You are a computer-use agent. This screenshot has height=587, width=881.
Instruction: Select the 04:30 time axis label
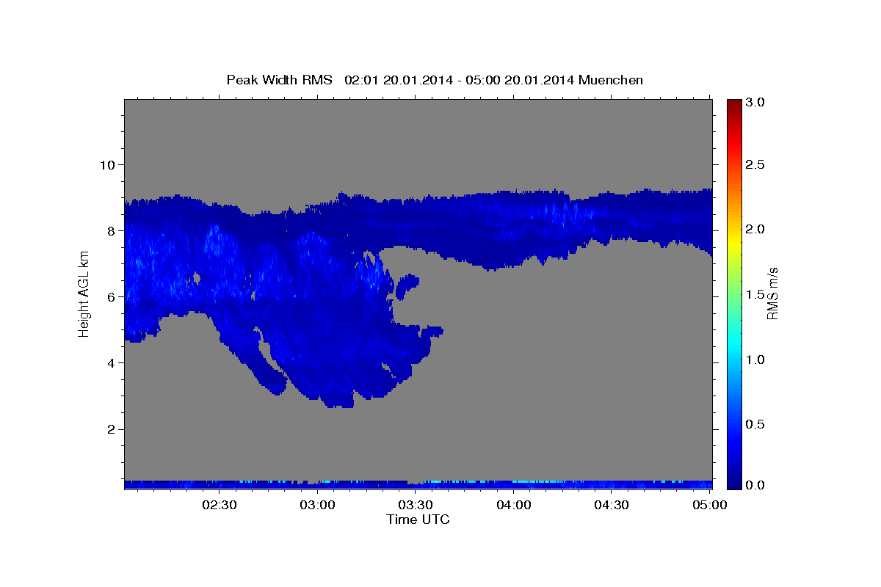[612, 505]
